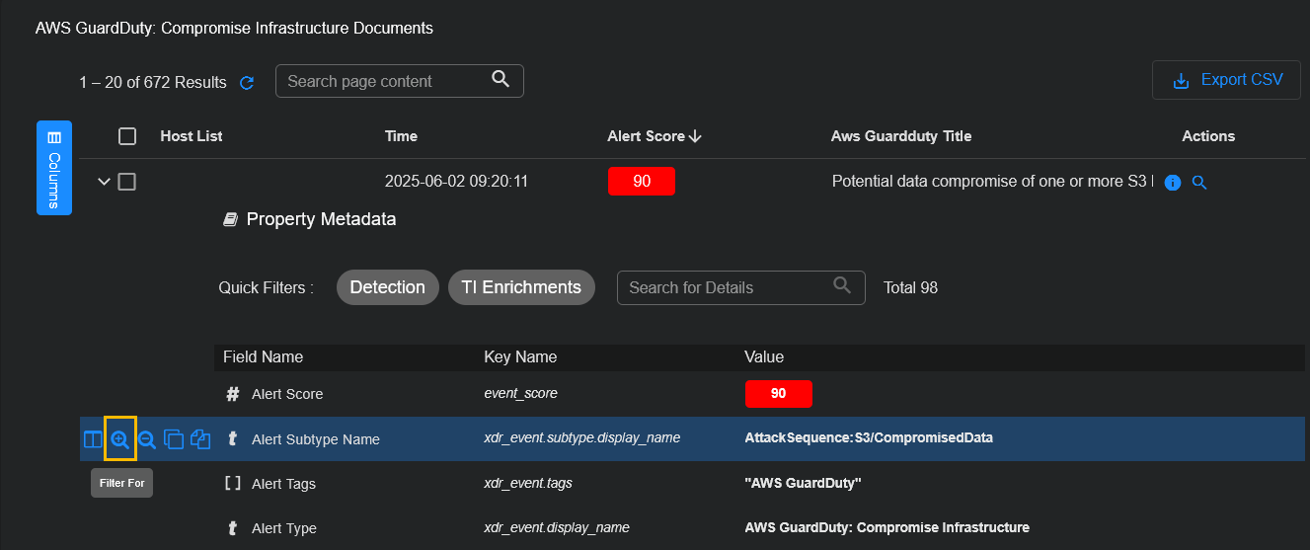Export results with Export CSV button

1225,80
